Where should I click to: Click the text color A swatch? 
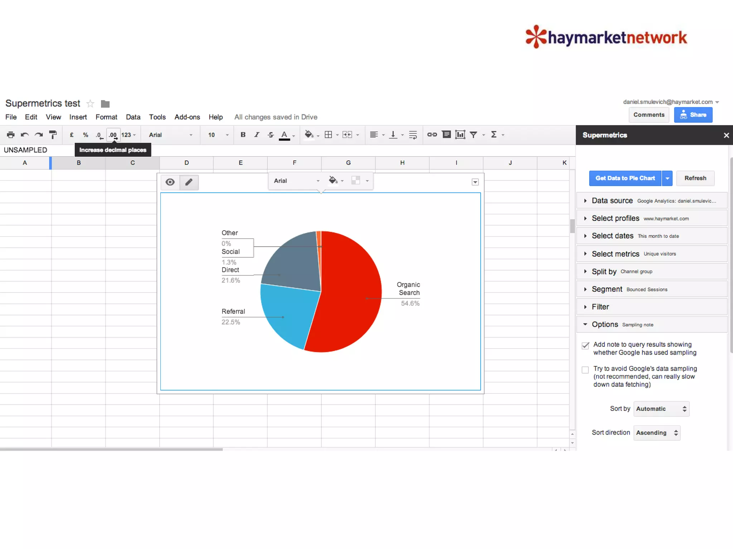click(x=284, y=135)
